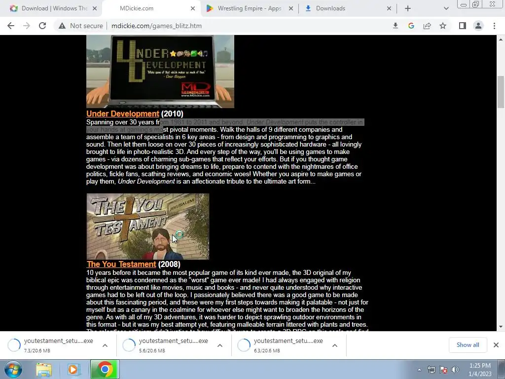Open the profile avatar menu
This screenshot has height=379, width=505.
click(x=478, y=26)
